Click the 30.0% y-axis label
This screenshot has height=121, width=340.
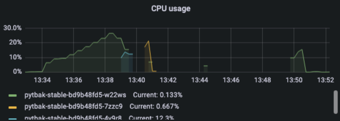pyautogui.click(x=12, y=28)
